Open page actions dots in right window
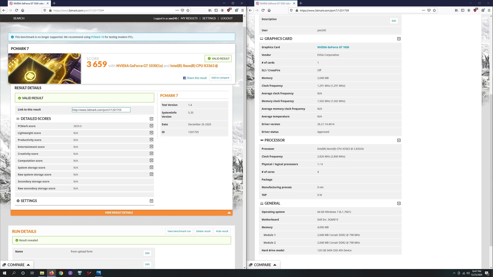Screen dimensions: 493x277 point(423,10)
